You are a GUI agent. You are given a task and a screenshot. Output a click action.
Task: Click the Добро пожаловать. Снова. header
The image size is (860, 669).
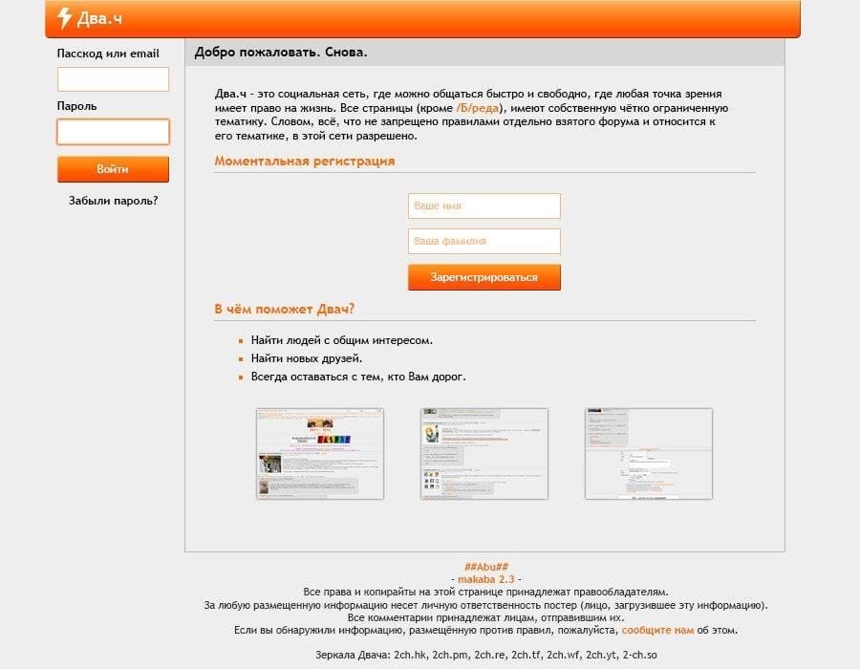coord(281,53)
